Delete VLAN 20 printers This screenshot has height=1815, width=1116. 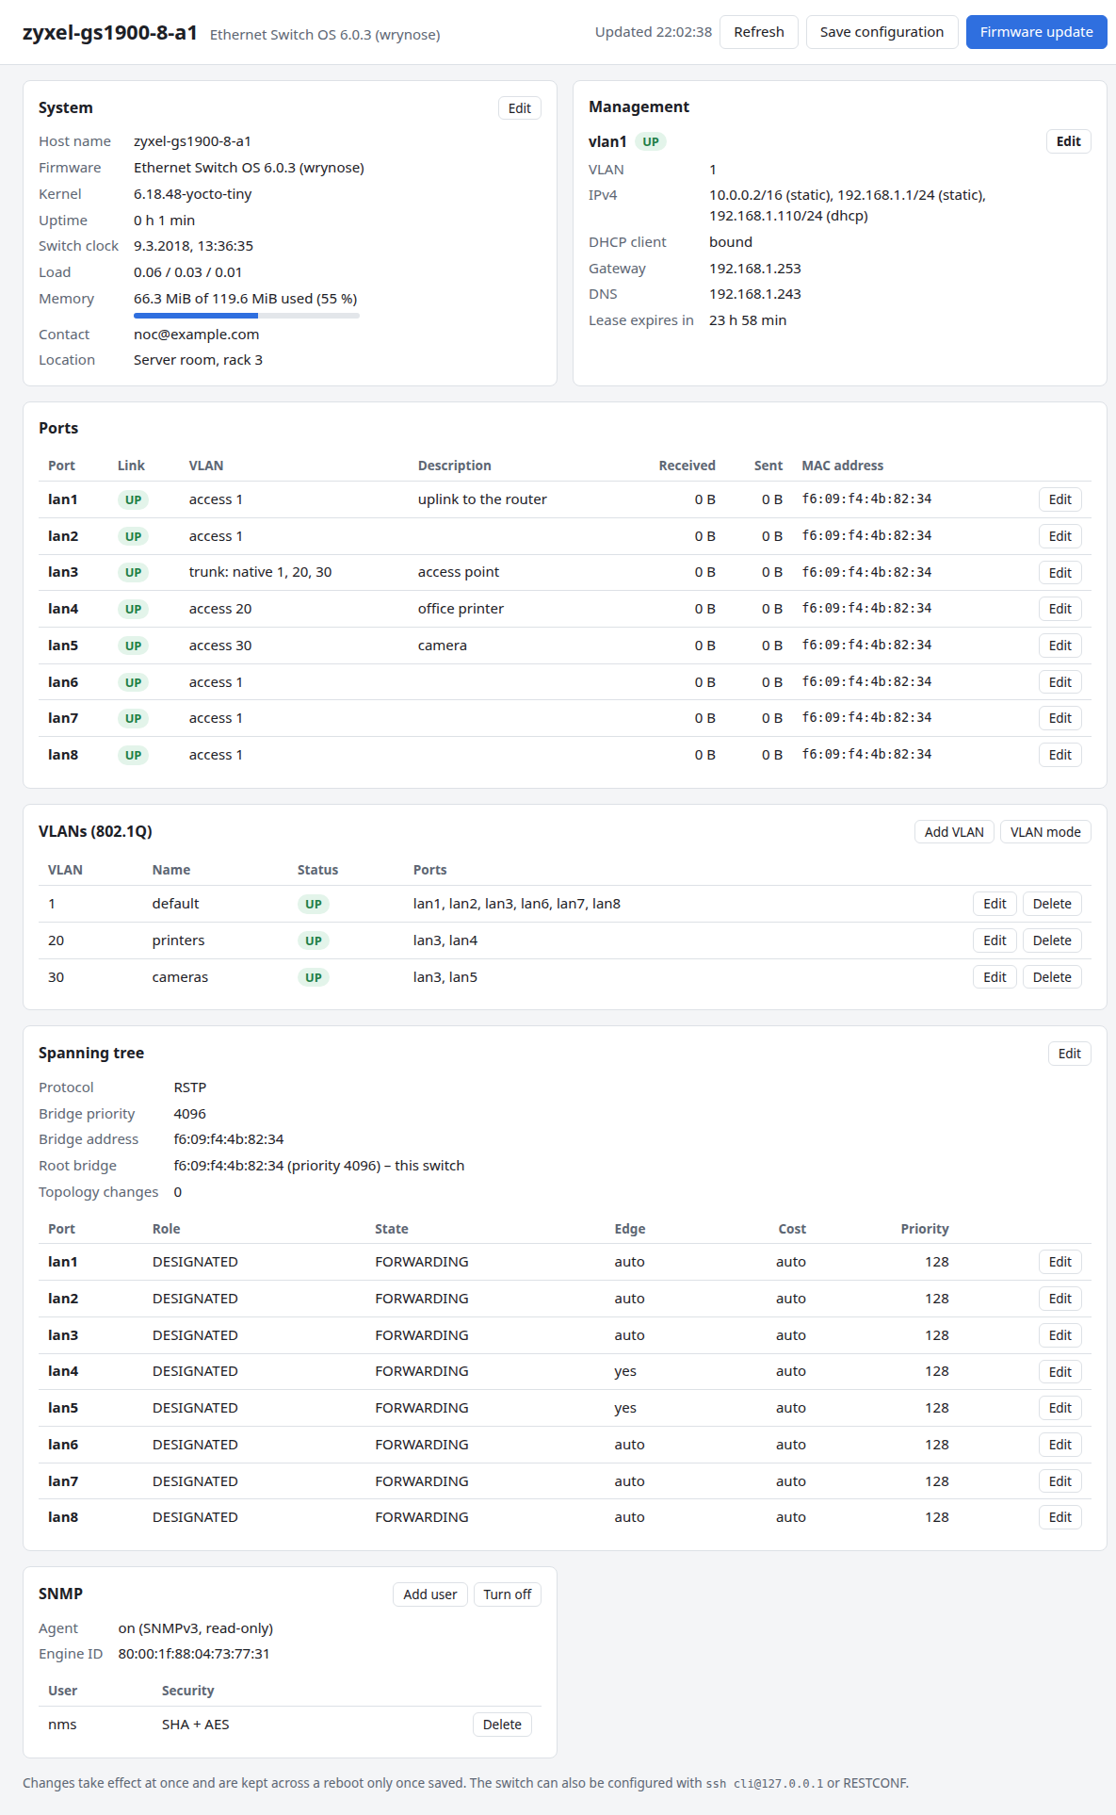[1052, 940]
